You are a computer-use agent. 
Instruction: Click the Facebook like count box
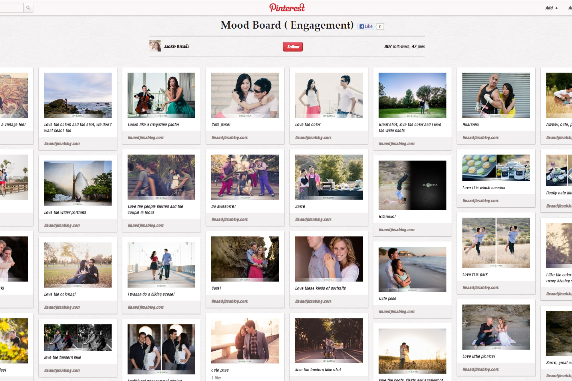click(380, 27)
